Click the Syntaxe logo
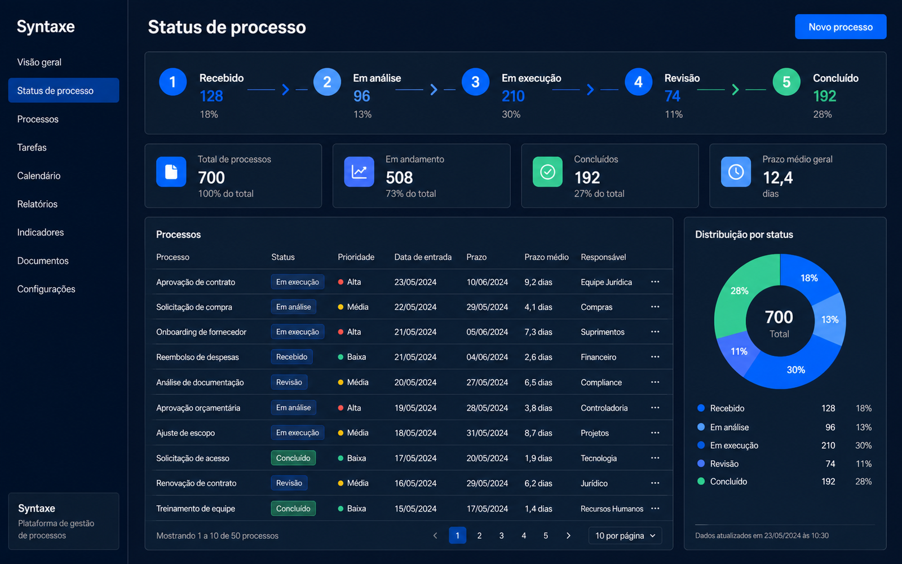 tap(46, 27)
